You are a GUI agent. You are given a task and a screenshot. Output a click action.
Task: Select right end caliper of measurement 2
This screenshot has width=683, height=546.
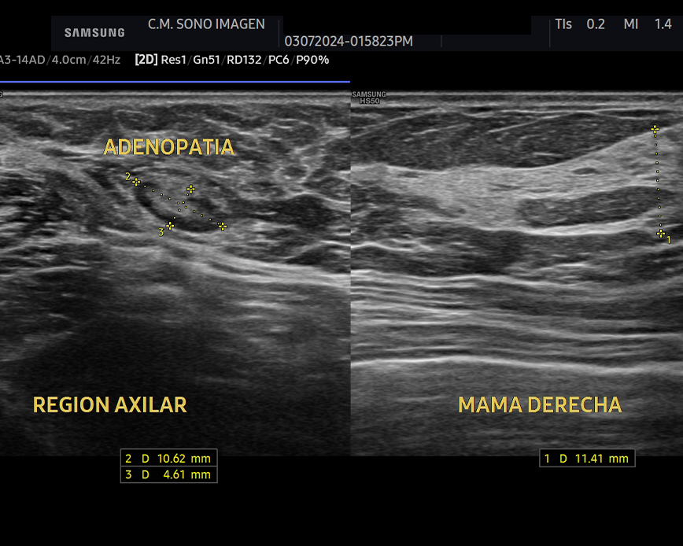click(223, 227)
